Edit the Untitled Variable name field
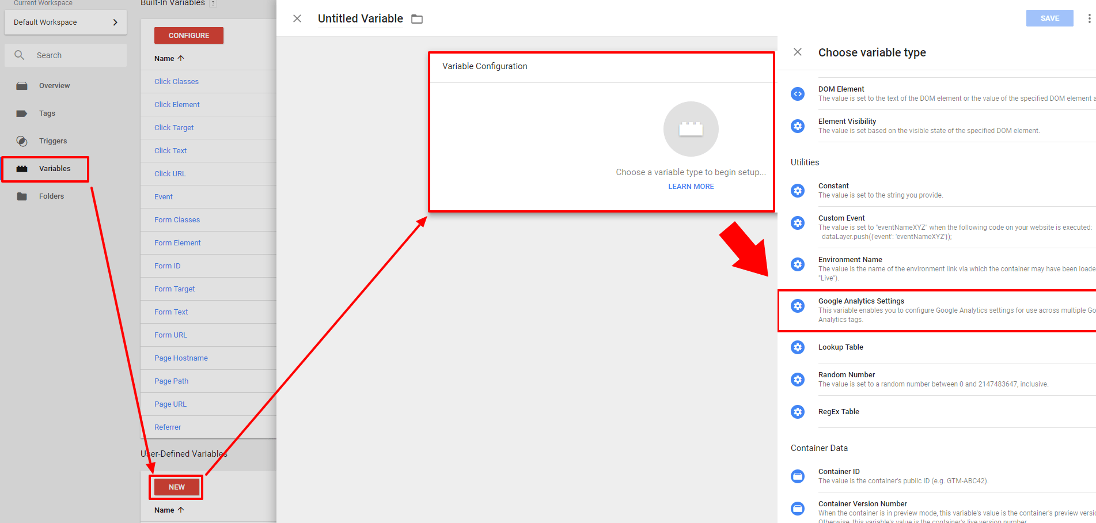 [361, 19]
